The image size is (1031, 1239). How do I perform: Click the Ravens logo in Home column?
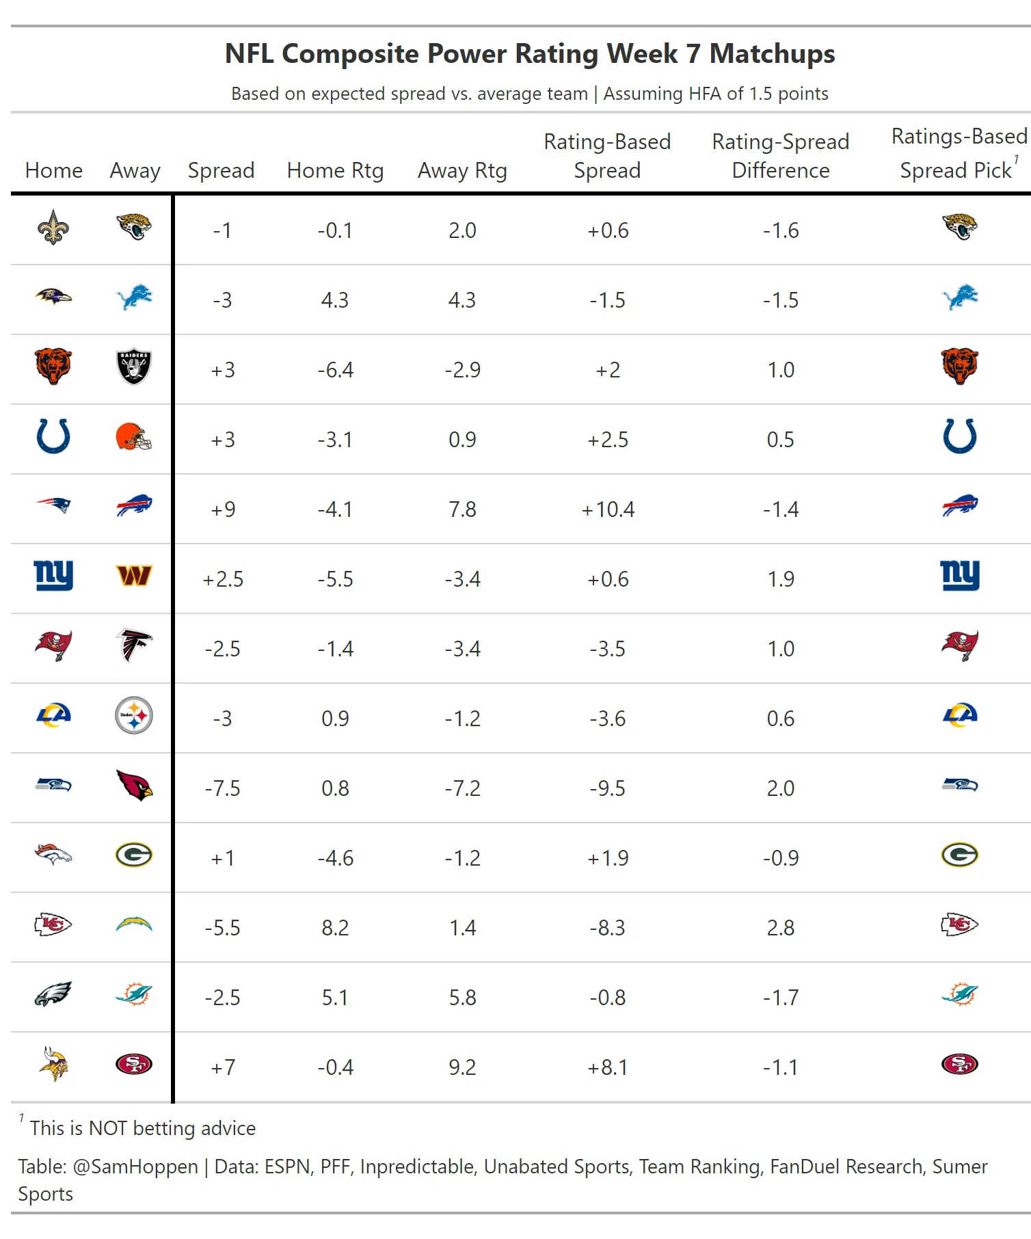(53, 297)
